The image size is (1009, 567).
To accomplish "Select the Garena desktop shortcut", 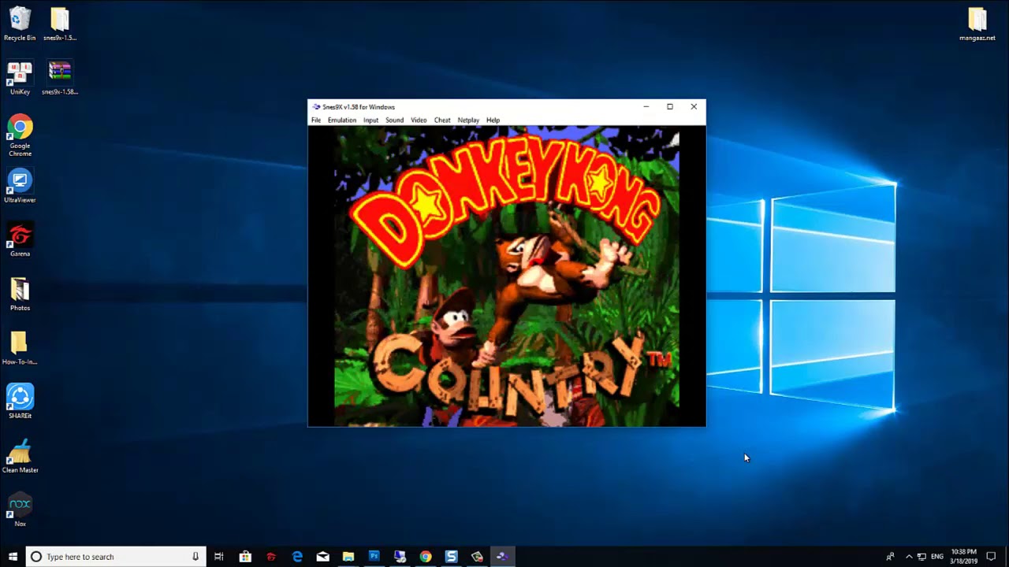I will coord(20,241).
